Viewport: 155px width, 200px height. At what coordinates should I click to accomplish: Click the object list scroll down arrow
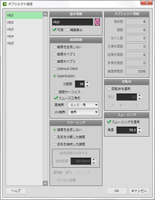(45, 184)
